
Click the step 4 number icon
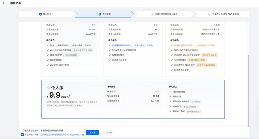210,14
